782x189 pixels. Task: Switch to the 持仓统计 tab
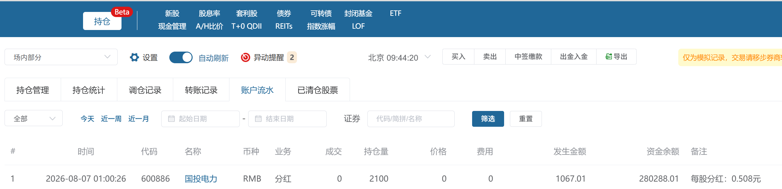89,90
